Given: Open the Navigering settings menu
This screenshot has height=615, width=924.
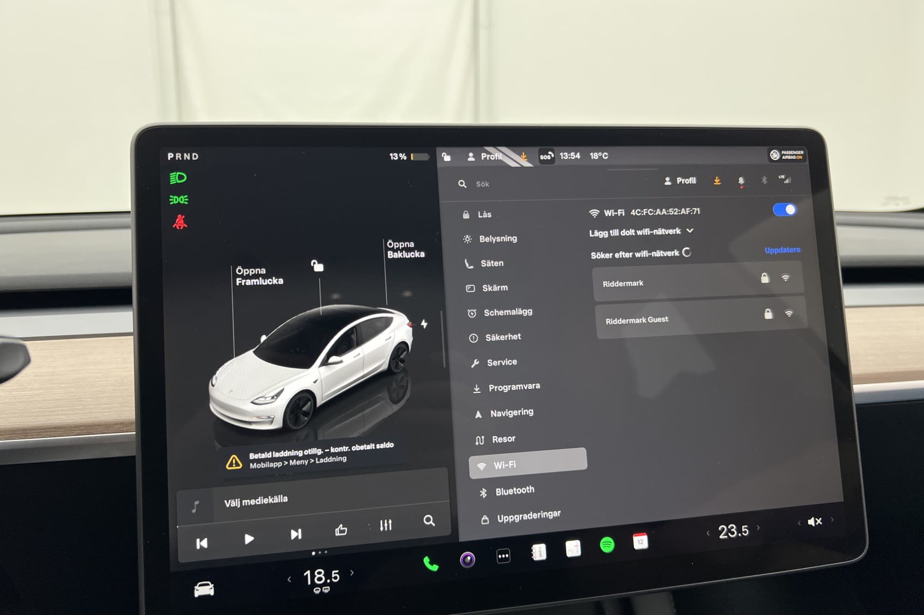Looking at the screenshot, I should [504, 413].
